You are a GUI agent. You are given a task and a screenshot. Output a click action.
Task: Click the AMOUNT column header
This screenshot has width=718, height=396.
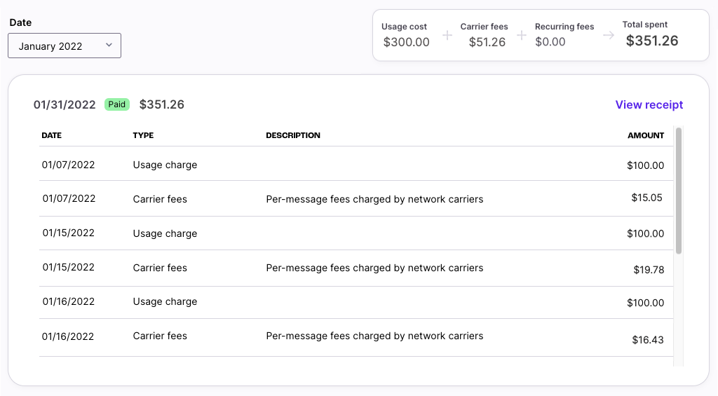645,135
